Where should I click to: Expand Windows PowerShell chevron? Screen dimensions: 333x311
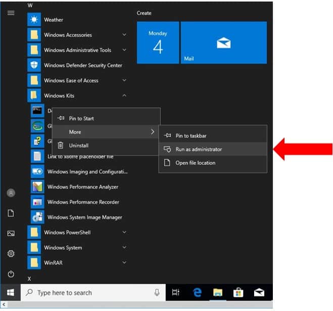coord(124,232)
